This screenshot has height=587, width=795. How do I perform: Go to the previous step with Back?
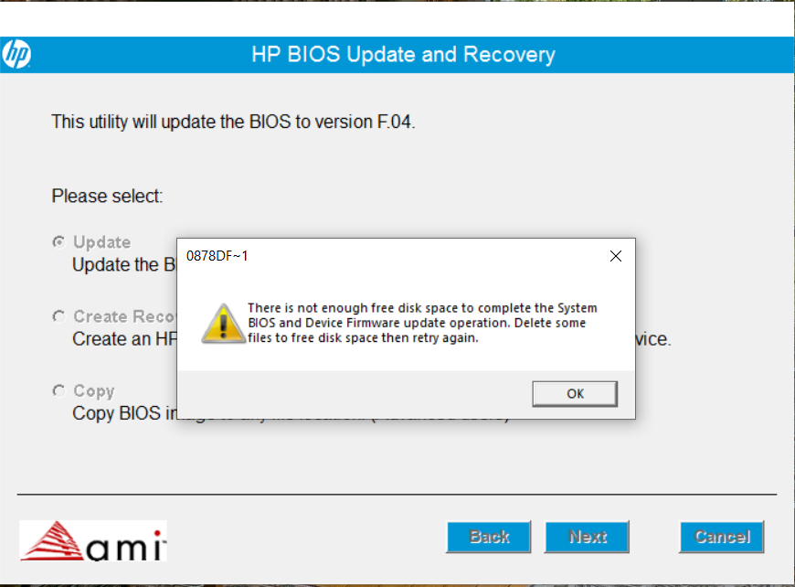[489, 537]
